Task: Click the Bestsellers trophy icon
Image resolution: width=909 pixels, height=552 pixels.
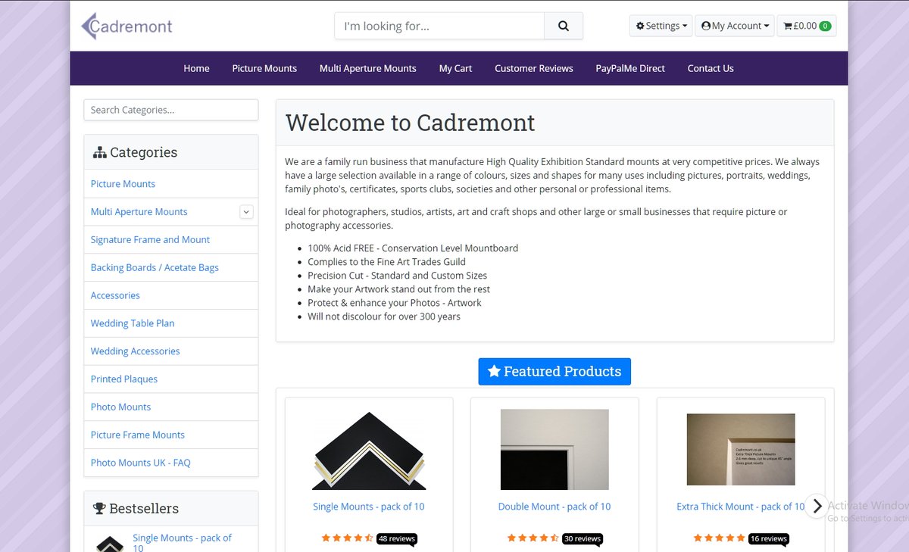Action: pyautogui.click(x=99, y=508)
